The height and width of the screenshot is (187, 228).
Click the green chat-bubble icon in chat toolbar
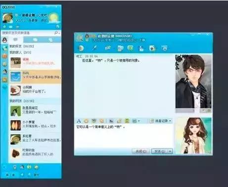[x=131, y=48]
